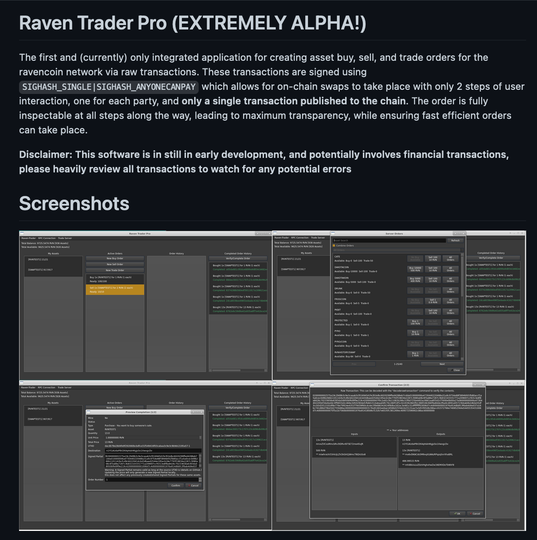Click the Signed Partial box scrollbar

200,461
